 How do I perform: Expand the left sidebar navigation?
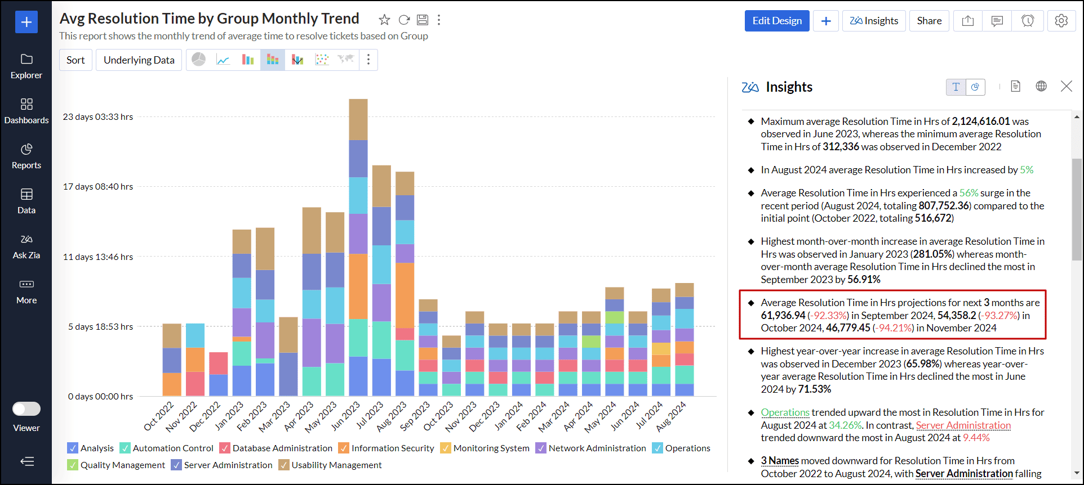pos(26,461)
